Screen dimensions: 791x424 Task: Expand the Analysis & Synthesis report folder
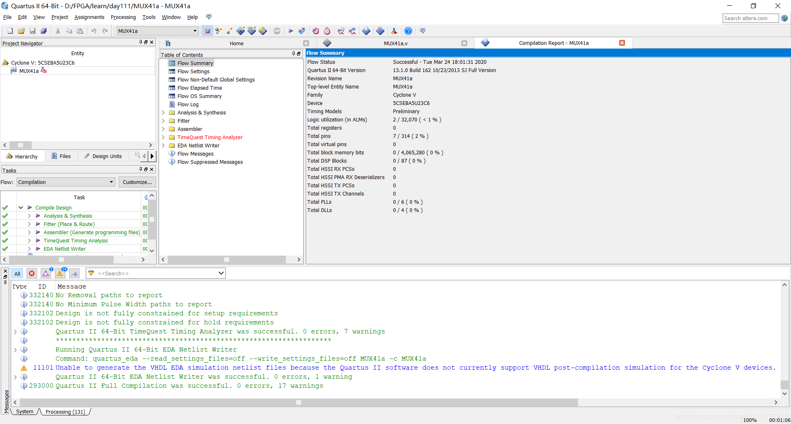pos(163,112)
